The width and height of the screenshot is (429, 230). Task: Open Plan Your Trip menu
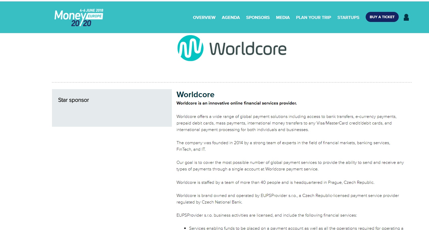313,17
